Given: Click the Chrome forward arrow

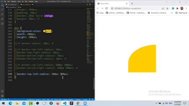Looking at the screenshot, I should click(x=102, y=9).
